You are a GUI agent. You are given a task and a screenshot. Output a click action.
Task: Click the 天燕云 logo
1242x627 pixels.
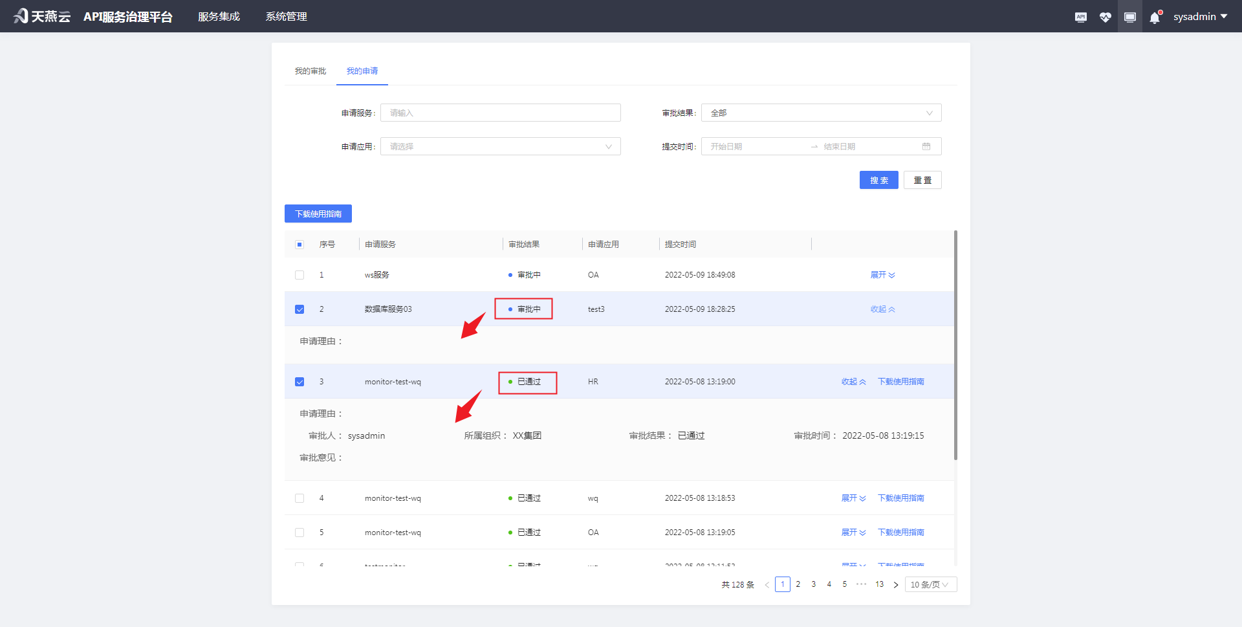point(41,16)
